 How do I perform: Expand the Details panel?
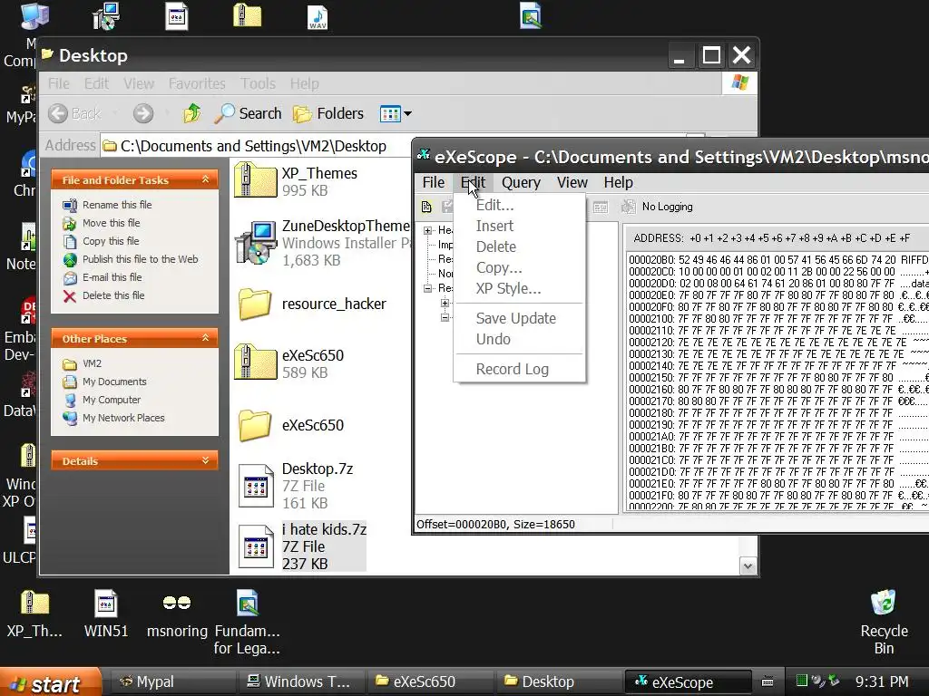206,460
